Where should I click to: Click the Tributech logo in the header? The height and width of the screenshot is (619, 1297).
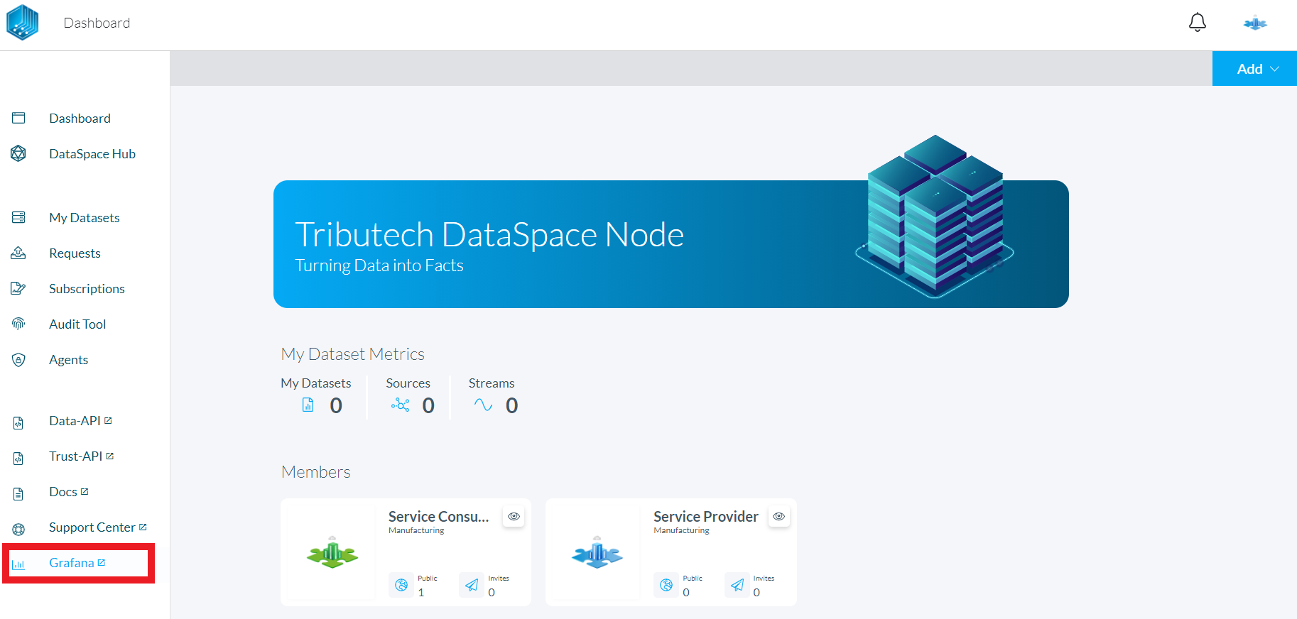pyautogui.click(x=22, y=23)
